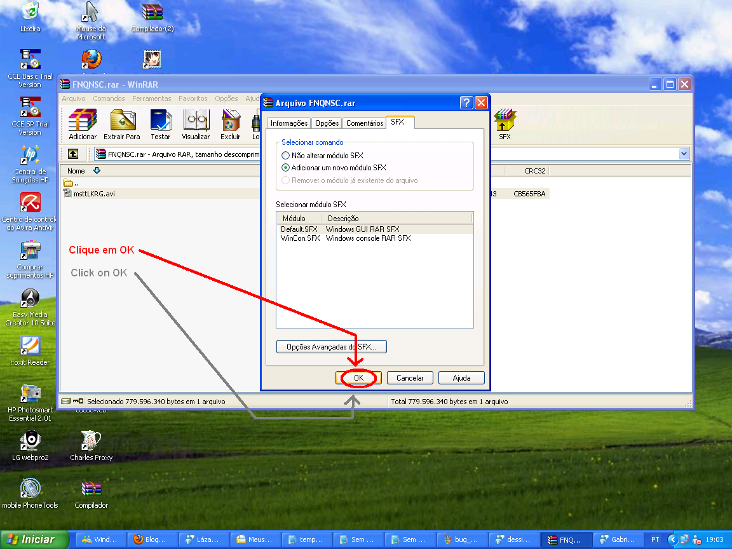Switch to the Informações tab

pyautogui.click(x=289, y=123)
